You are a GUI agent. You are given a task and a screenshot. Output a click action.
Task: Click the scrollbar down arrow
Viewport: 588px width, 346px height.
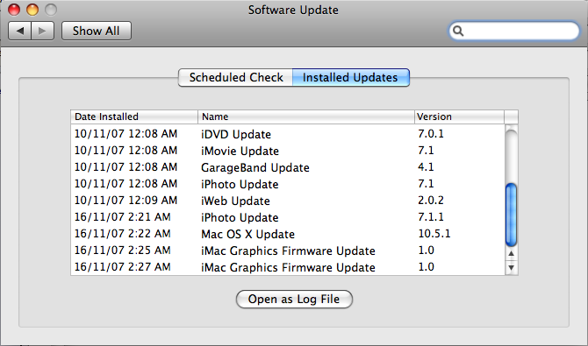click(511, 267)
